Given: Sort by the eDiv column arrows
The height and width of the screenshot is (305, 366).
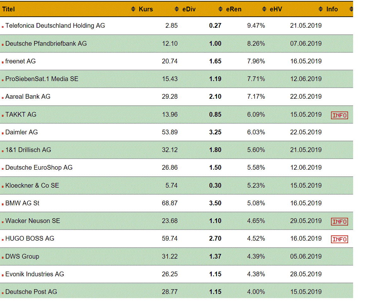Looking at the screenshot, I should [x=220, y=9].
